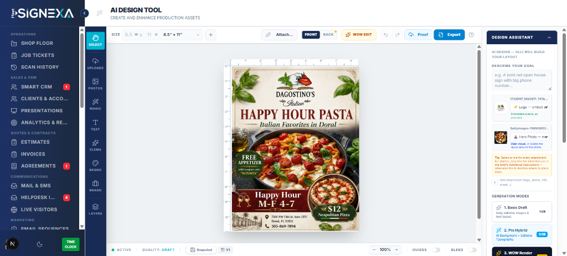Select the WOW Render generation mode
Image resolution: width=567 pixels, height=256 pixels.
[x=522, y=252]
